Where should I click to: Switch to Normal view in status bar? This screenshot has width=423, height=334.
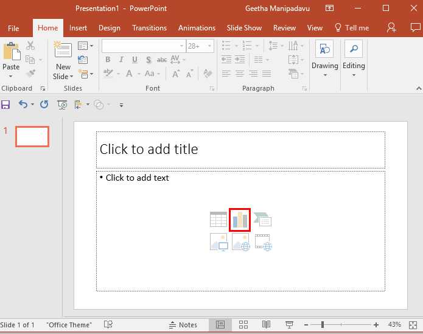(220, 325)
